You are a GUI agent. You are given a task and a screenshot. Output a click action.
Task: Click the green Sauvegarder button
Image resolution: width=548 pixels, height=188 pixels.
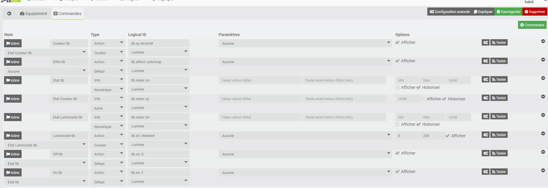509,12
